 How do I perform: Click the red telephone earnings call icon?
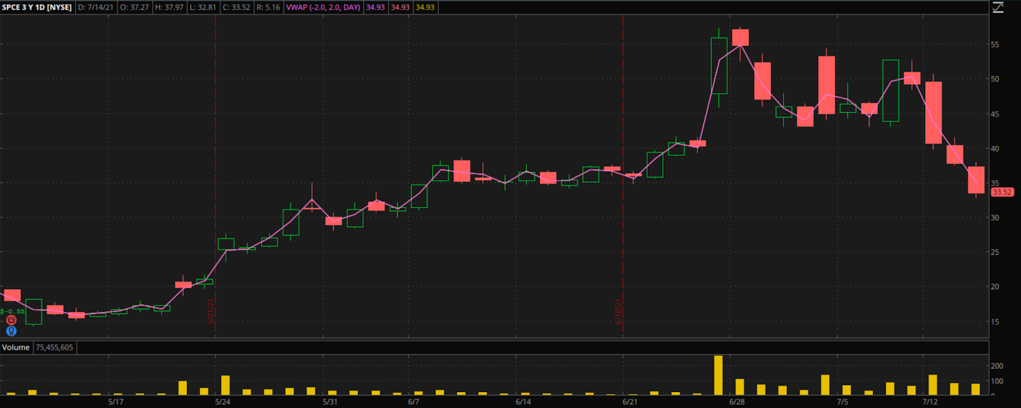coord(11,321)
